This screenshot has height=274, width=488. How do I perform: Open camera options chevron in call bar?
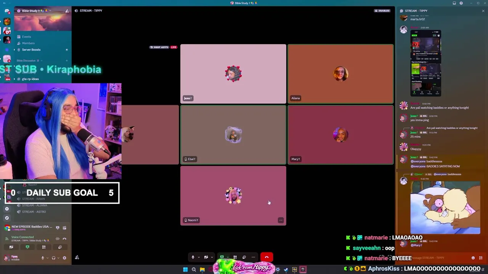click(212, 257)
